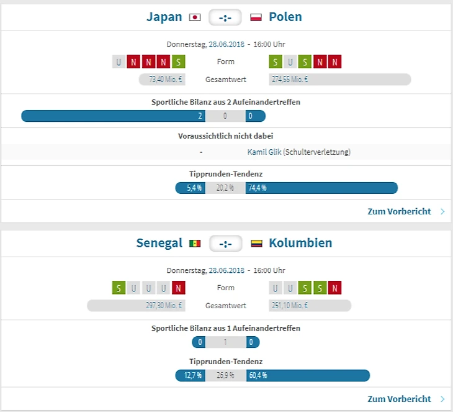Click the chevron beside Senegal's Zum Vorbericht
This screenshot has width=453, height=412.
[x=442, y=398]
